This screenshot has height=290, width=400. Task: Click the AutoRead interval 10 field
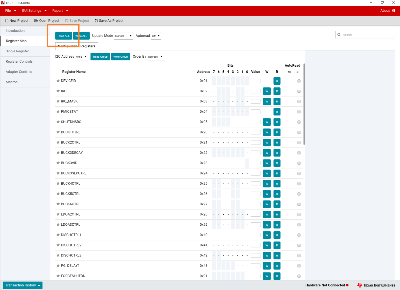pos(289,72)
